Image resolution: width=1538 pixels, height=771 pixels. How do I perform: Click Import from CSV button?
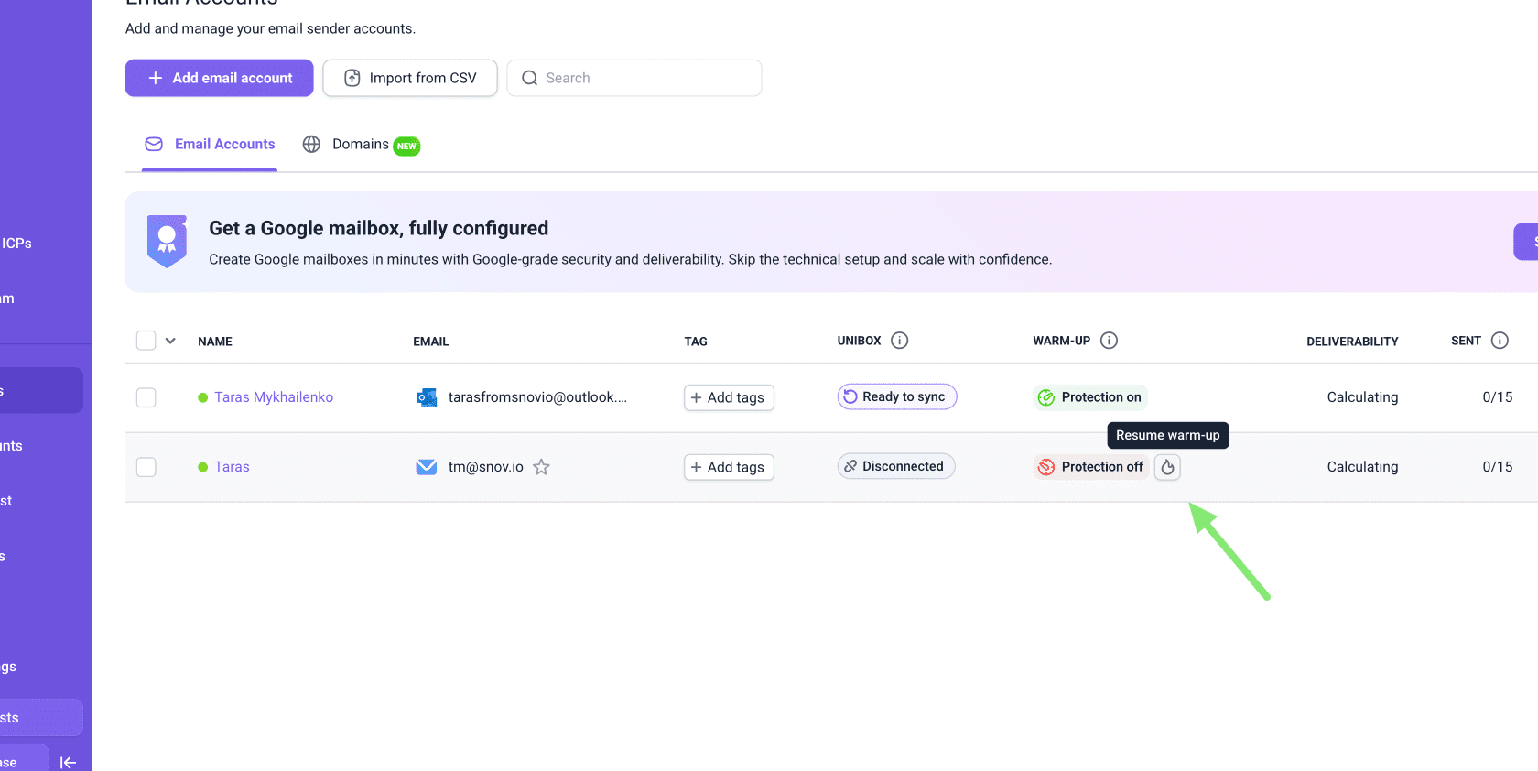(x=410, y=78)
